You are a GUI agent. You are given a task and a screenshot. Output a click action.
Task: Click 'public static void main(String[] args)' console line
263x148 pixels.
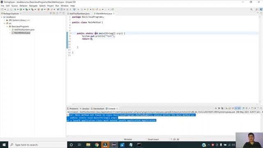coord(94,118)
